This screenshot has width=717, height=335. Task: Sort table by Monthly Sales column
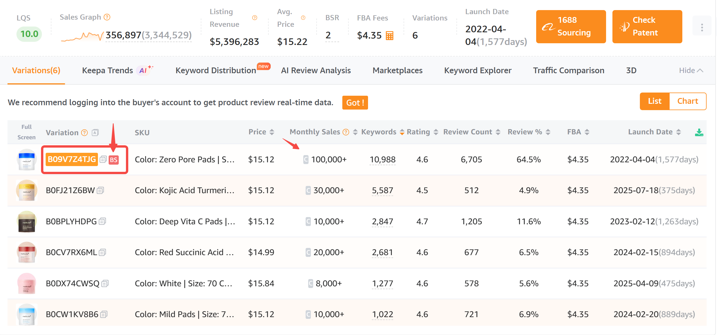(355, 132)
